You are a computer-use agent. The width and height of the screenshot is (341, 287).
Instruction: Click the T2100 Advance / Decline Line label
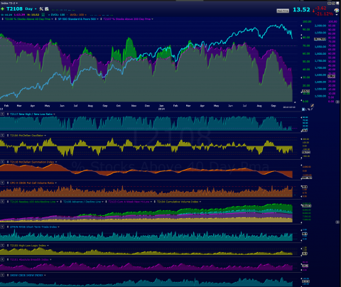click(82, 202)
